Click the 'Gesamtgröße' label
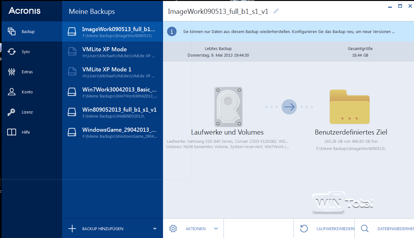Image resolution: width=414 pixels, height=238 pixels. point(360,49)
